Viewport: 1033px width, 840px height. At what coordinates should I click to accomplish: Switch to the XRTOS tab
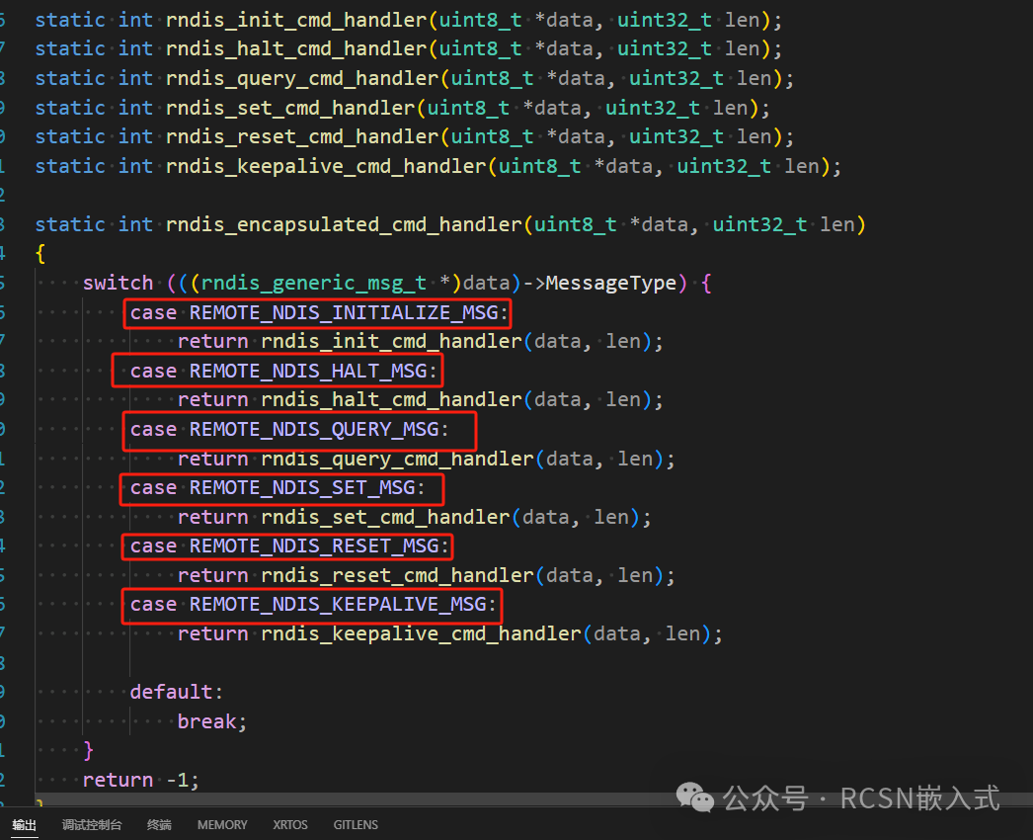click(x=290, y=824)
